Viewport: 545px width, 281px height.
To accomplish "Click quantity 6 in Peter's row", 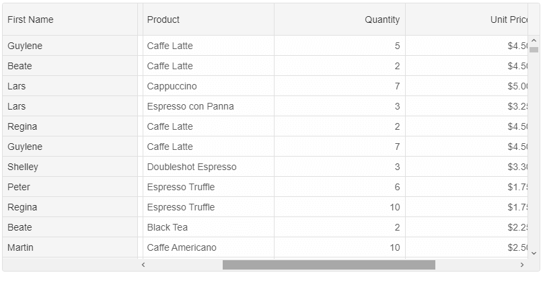I will click(x=340, y=187).
